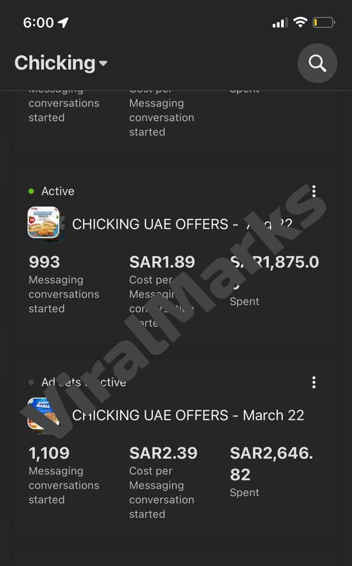
Task: Tap the location arrow beside the clock
Action: pyautogui.click(x=63, y=23)
